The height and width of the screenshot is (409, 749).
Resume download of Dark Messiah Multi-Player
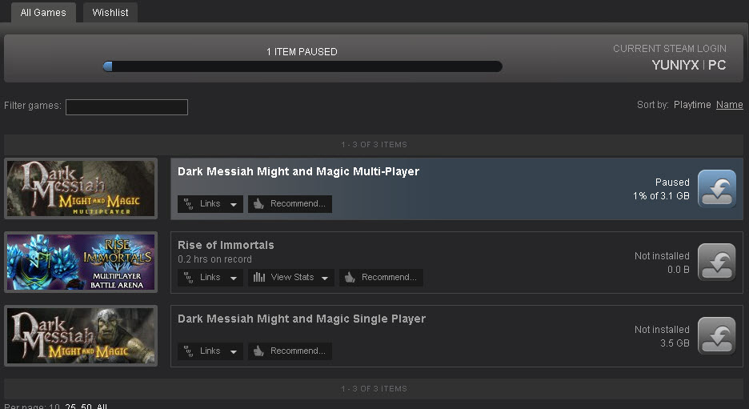(716, 189)
